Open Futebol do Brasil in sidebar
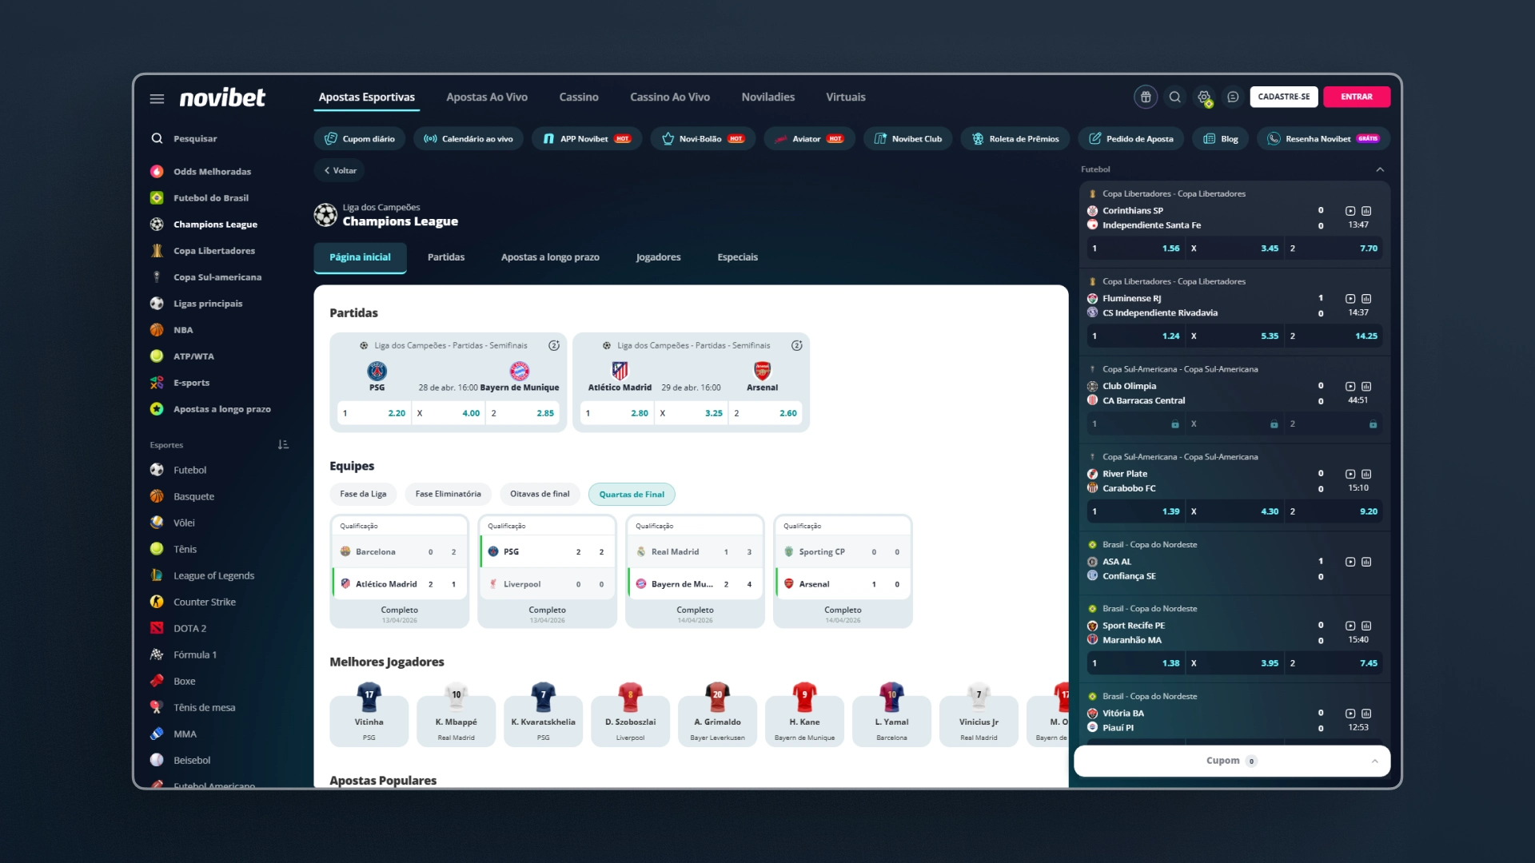Screen dimensions: 1535x863 [x=211, y=198]
